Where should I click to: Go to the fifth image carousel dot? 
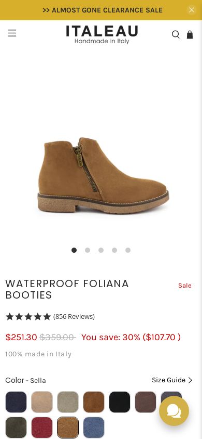128,250
